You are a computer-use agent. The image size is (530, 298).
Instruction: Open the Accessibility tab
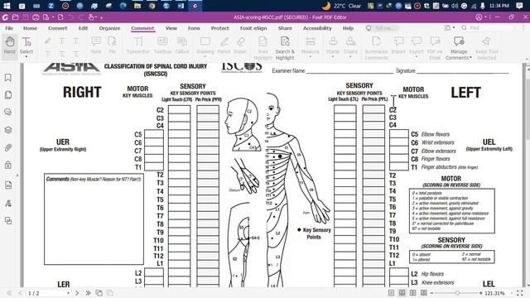[x=317, y=28]
